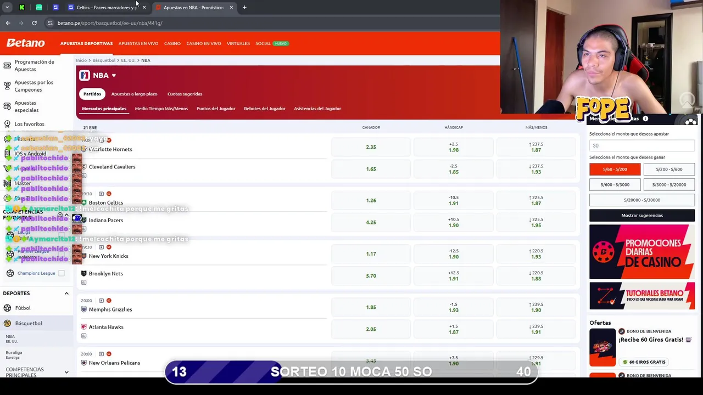
Task: Select Memphis Grizzlies over 239.5 at 1.90
Action: click(536, 307)
